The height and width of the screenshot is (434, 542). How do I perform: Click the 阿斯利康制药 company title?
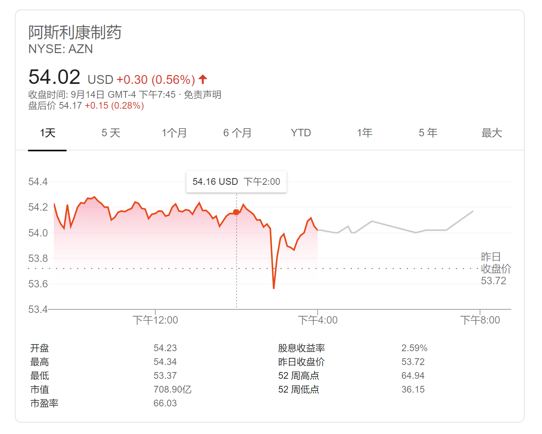pos(75,33)
